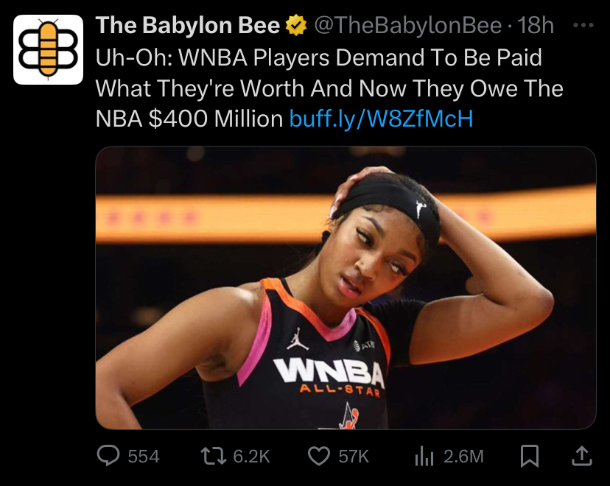Like the post with the heart icon

click(319, 456)
